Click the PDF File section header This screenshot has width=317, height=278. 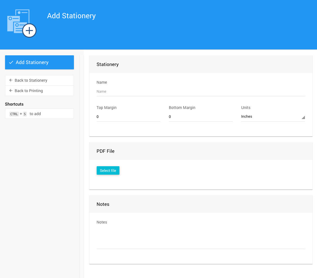105,151
